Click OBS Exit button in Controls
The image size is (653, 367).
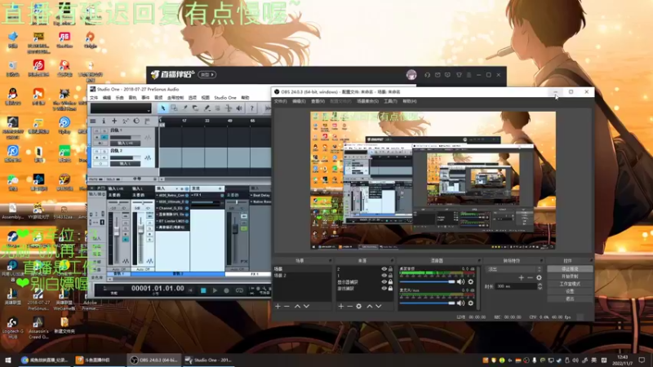pos(570,298)
